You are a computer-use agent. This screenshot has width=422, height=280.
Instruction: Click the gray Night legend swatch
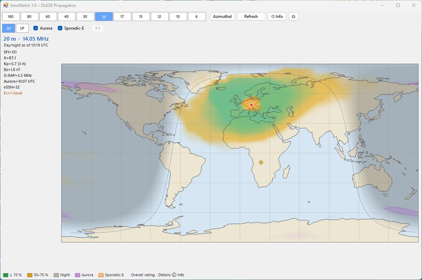pyautogui.click(x=56, y=275)
